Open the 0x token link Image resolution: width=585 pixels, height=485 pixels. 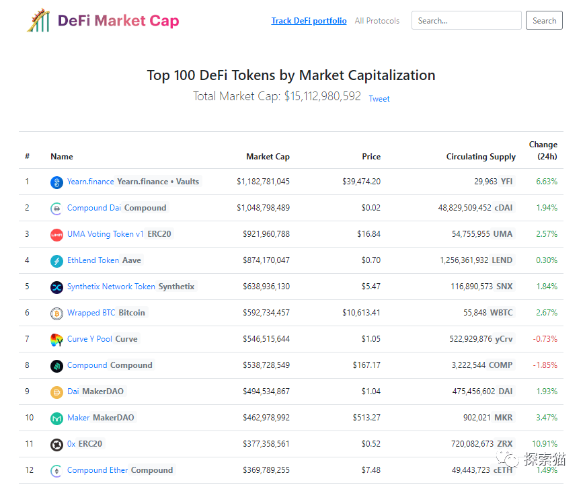[71, 443]
